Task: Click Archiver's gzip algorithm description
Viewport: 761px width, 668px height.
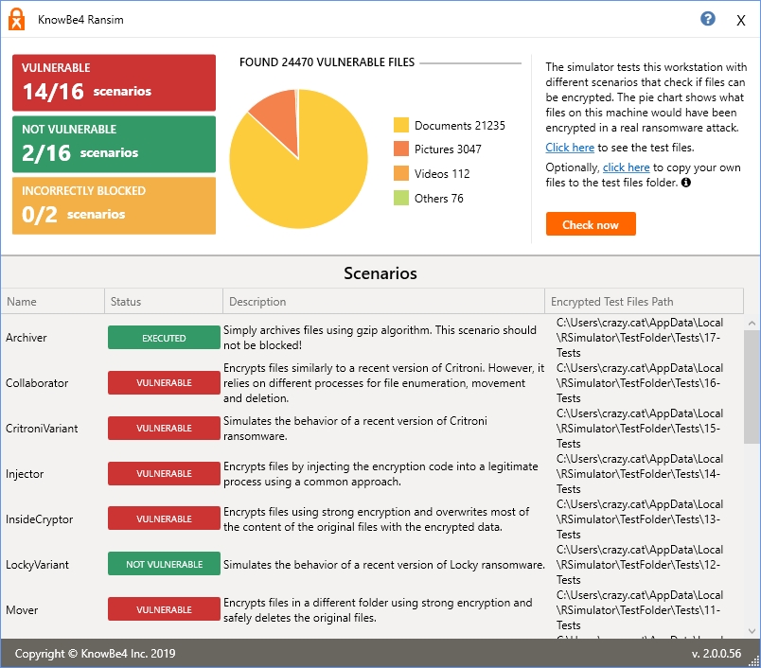Action: click(x=380, y=338)
